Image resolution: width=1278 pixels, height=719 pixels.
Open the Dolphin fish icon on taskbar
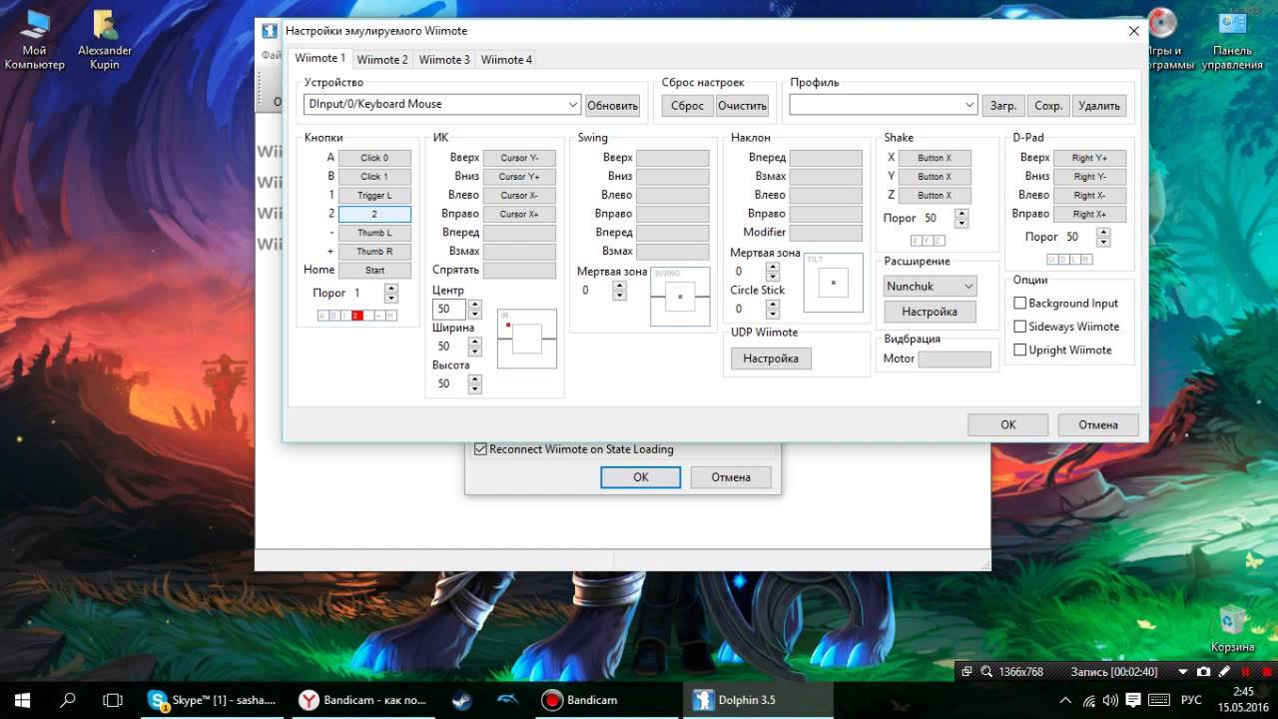tap(507, 700)
